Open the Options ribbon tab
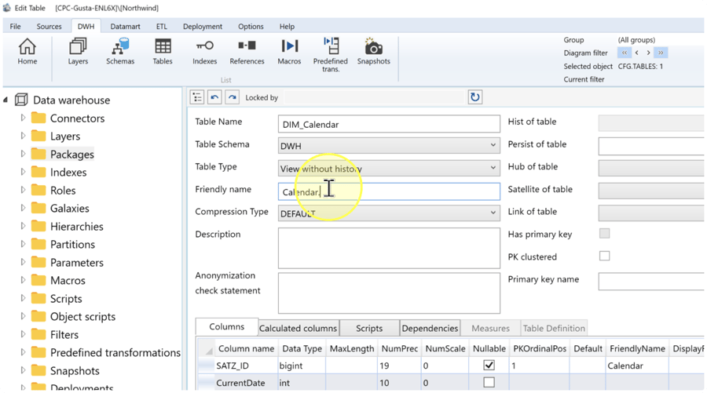This screenshot has width=707, height=393. click(x=251, y=26)
